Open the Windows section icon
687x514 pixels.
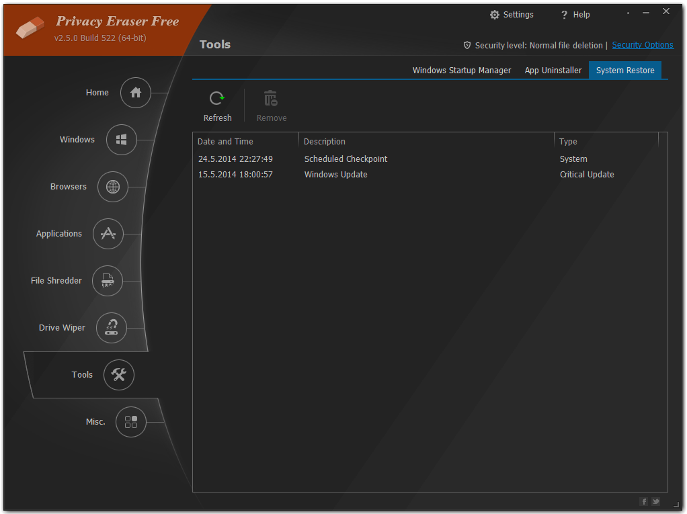[x=122, y=140]
